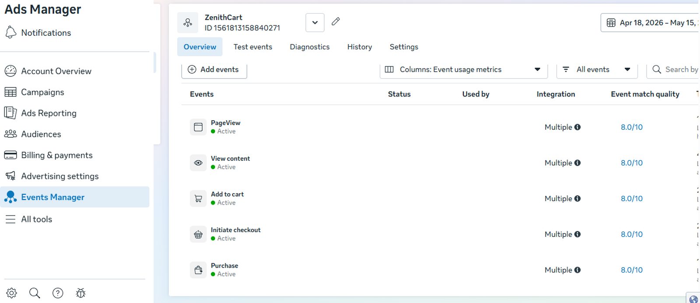Open PageView match quality 8.0/10 link

(x=632, y=127)
